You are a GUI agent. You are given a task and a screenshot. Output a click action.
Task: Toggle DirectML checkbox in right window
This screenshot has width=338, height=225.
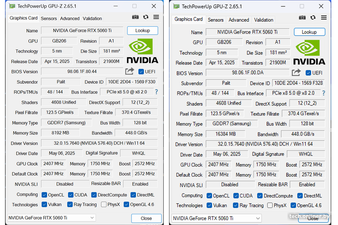coord(300,196)
